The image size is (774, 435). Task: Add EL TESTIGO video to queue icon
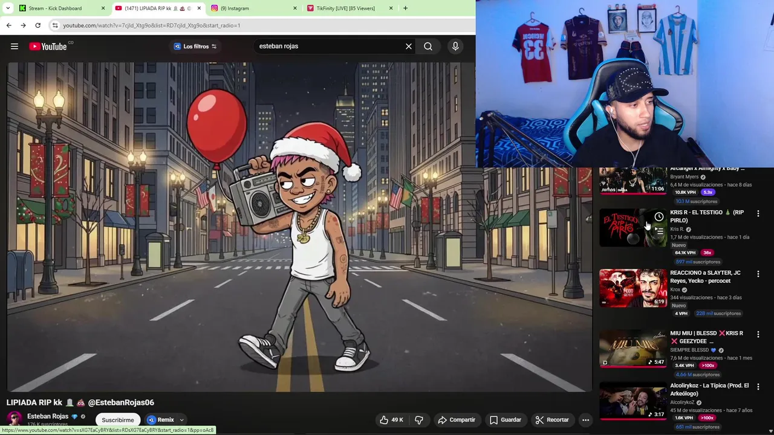659,230
